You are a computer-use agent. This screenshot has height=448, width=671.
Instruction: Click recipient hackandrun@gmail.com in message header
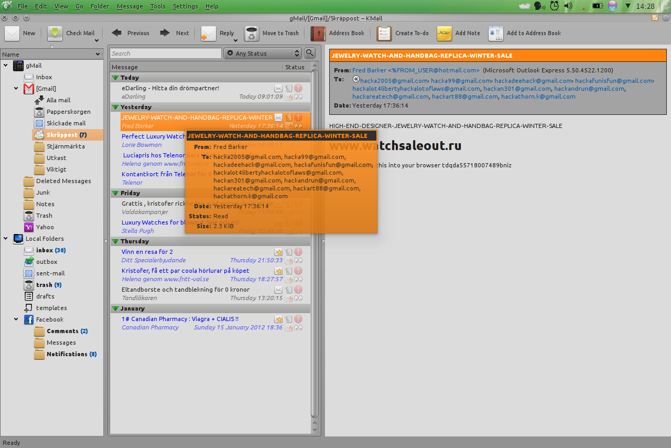(589, 89)
